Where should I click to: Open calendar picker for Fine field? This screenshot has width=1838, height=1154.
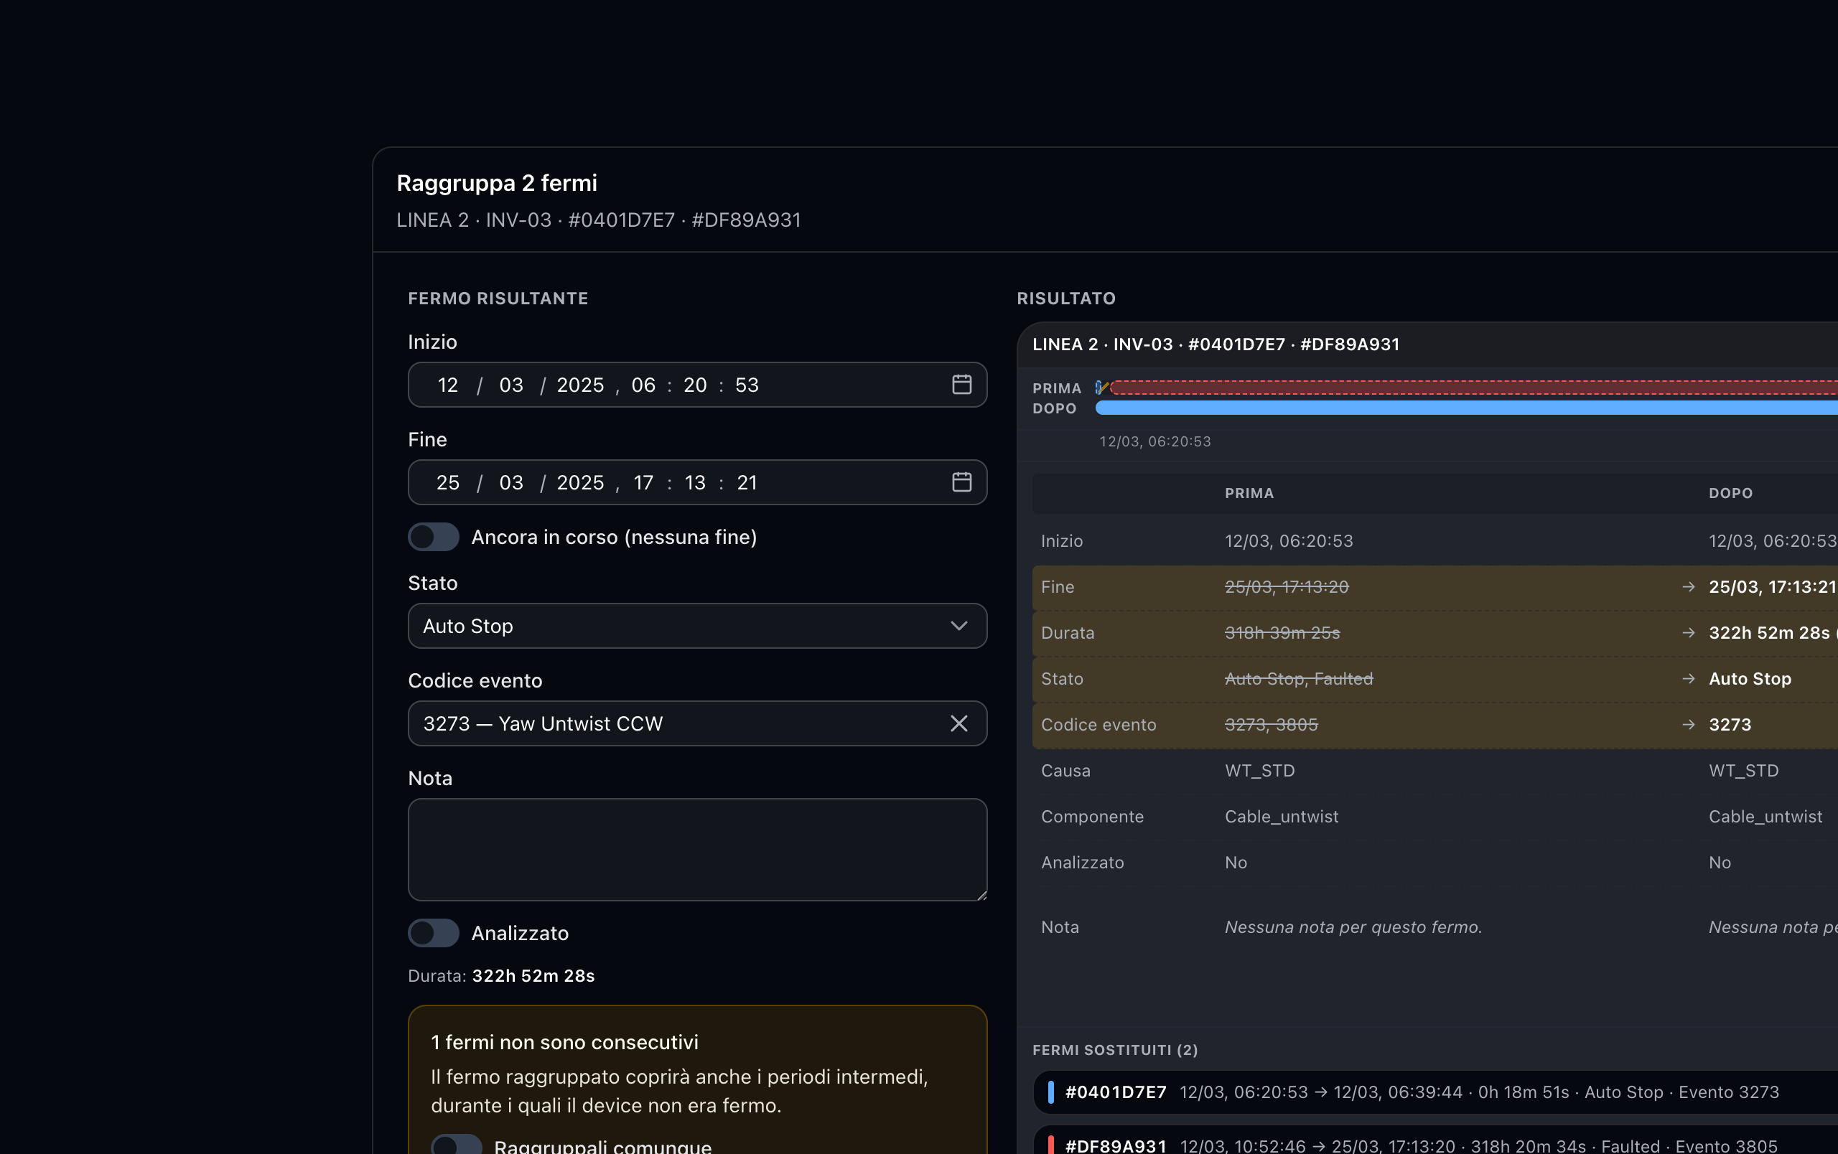coord(961,482)
